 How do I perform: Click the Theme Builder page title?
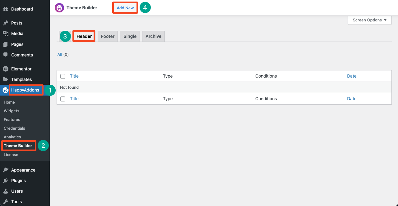[x=82, y=8]
